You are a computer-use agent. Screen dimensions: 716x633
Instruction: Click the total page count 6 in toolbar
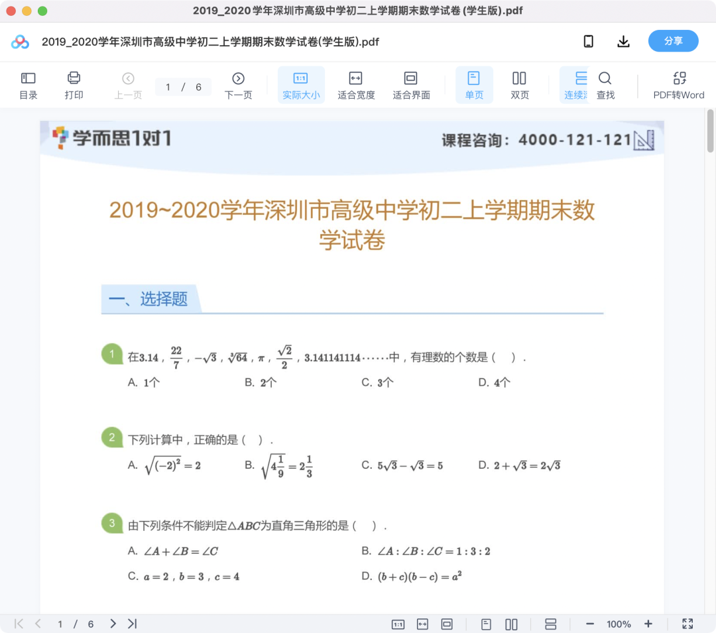(199, 87)
